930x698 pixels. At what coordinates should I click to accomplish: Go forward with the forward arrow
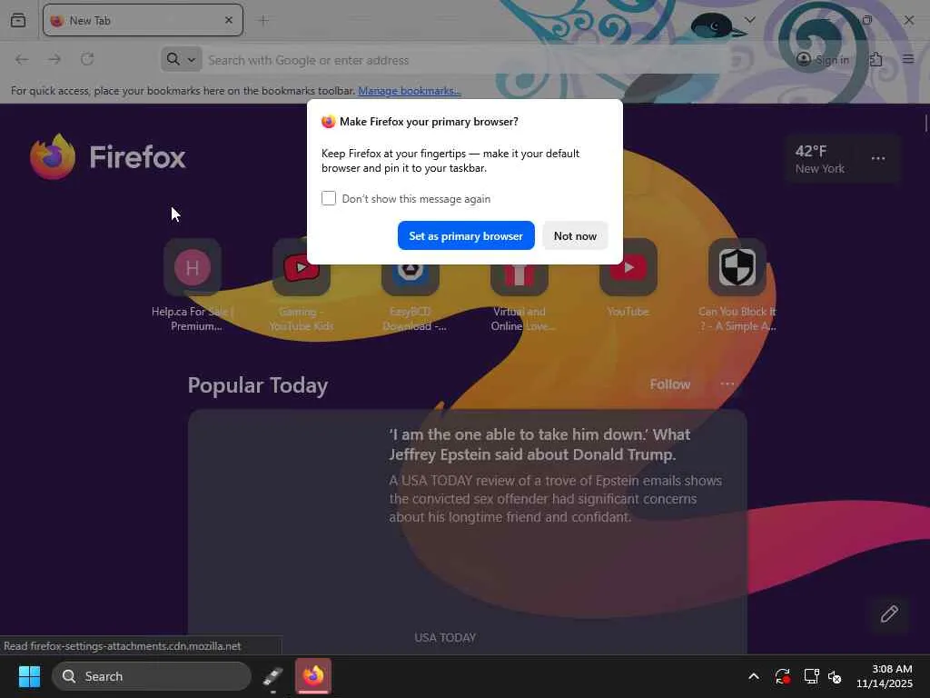point(54,59)
